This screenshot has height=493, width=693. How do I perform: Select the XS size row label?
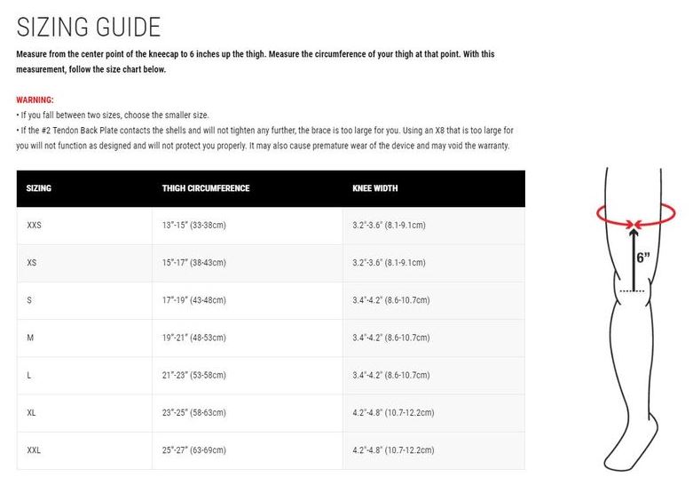tap(32, 263)
